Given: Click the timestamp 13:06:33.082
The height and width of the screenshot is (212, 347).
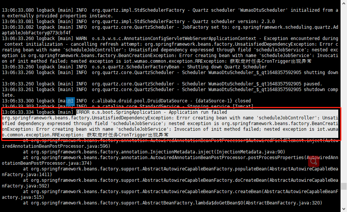Looking at the screenshot, I should click(x=18, y=27).
